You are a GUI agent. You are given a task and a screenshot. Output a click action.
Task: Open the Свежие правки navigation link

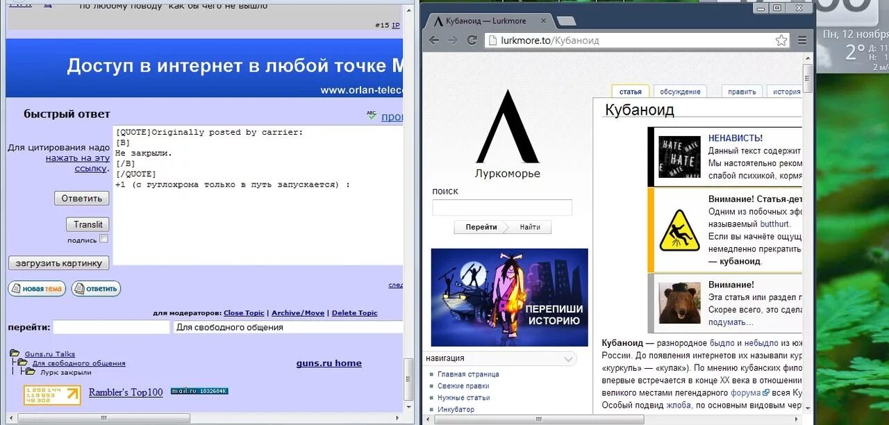click(463, 386)
